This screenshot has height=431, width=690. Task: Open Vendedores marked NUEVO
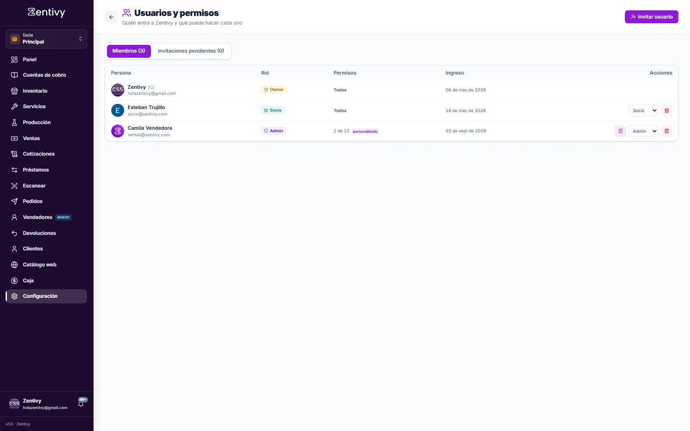[47, 217]
